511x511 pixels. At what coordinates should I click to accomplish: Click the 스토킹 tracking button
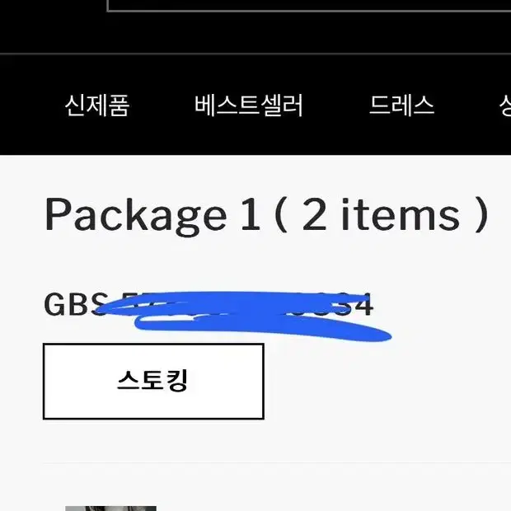click(153, 381)
